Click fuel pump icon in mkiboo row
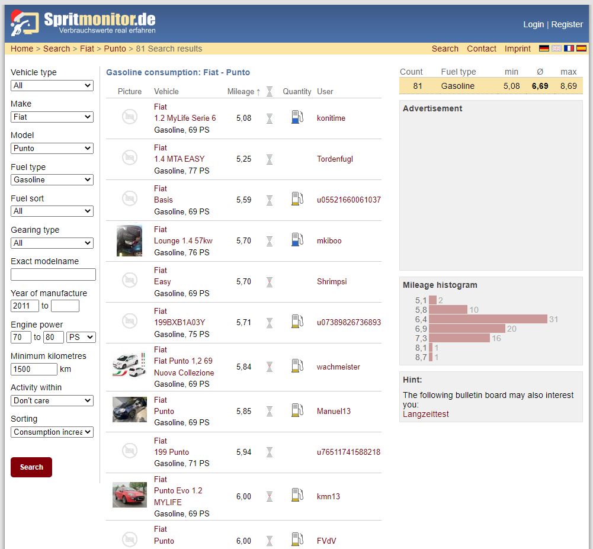This screenshot has width=593, height=549. pyautogui.click(x=297, y=240)
